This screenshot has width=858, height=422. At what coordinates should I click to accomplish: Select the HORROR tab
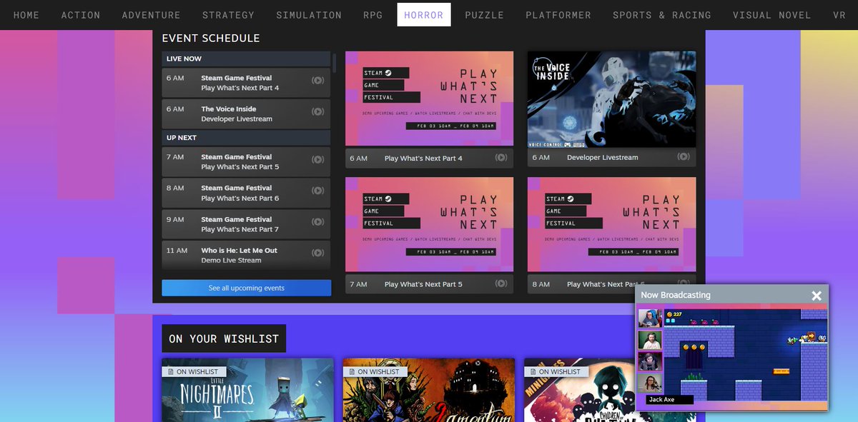click(x=424, y=14)
